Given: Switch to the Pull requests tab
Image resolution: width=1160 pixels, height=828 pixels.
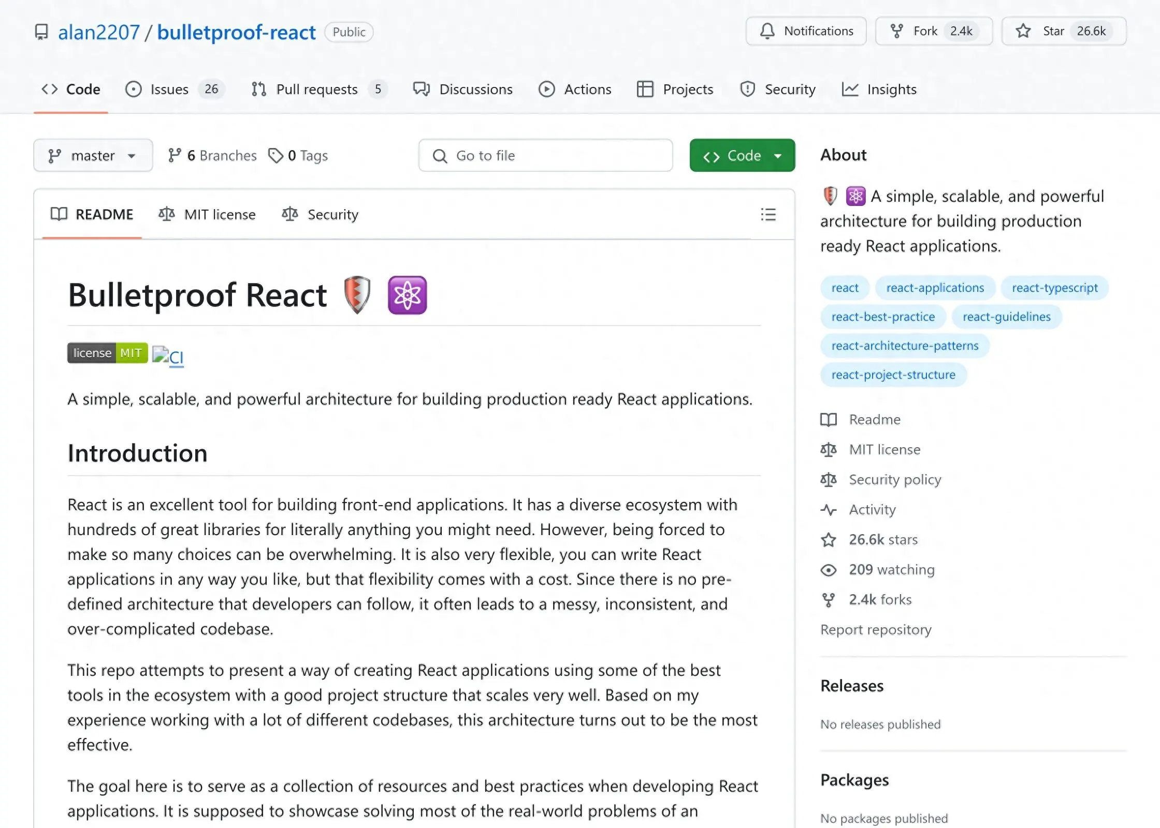Looking at the screenshot, I should (x=317, y=89).
